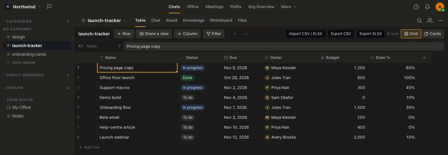
Task: Click Export CSV button
Action: (x=341, y=34)
